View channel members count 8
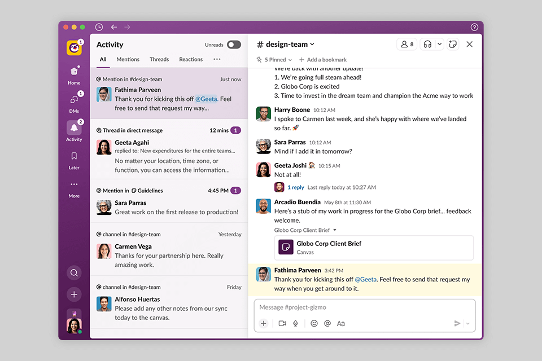This screenshot has height=361, width=542. pos(407,44)
